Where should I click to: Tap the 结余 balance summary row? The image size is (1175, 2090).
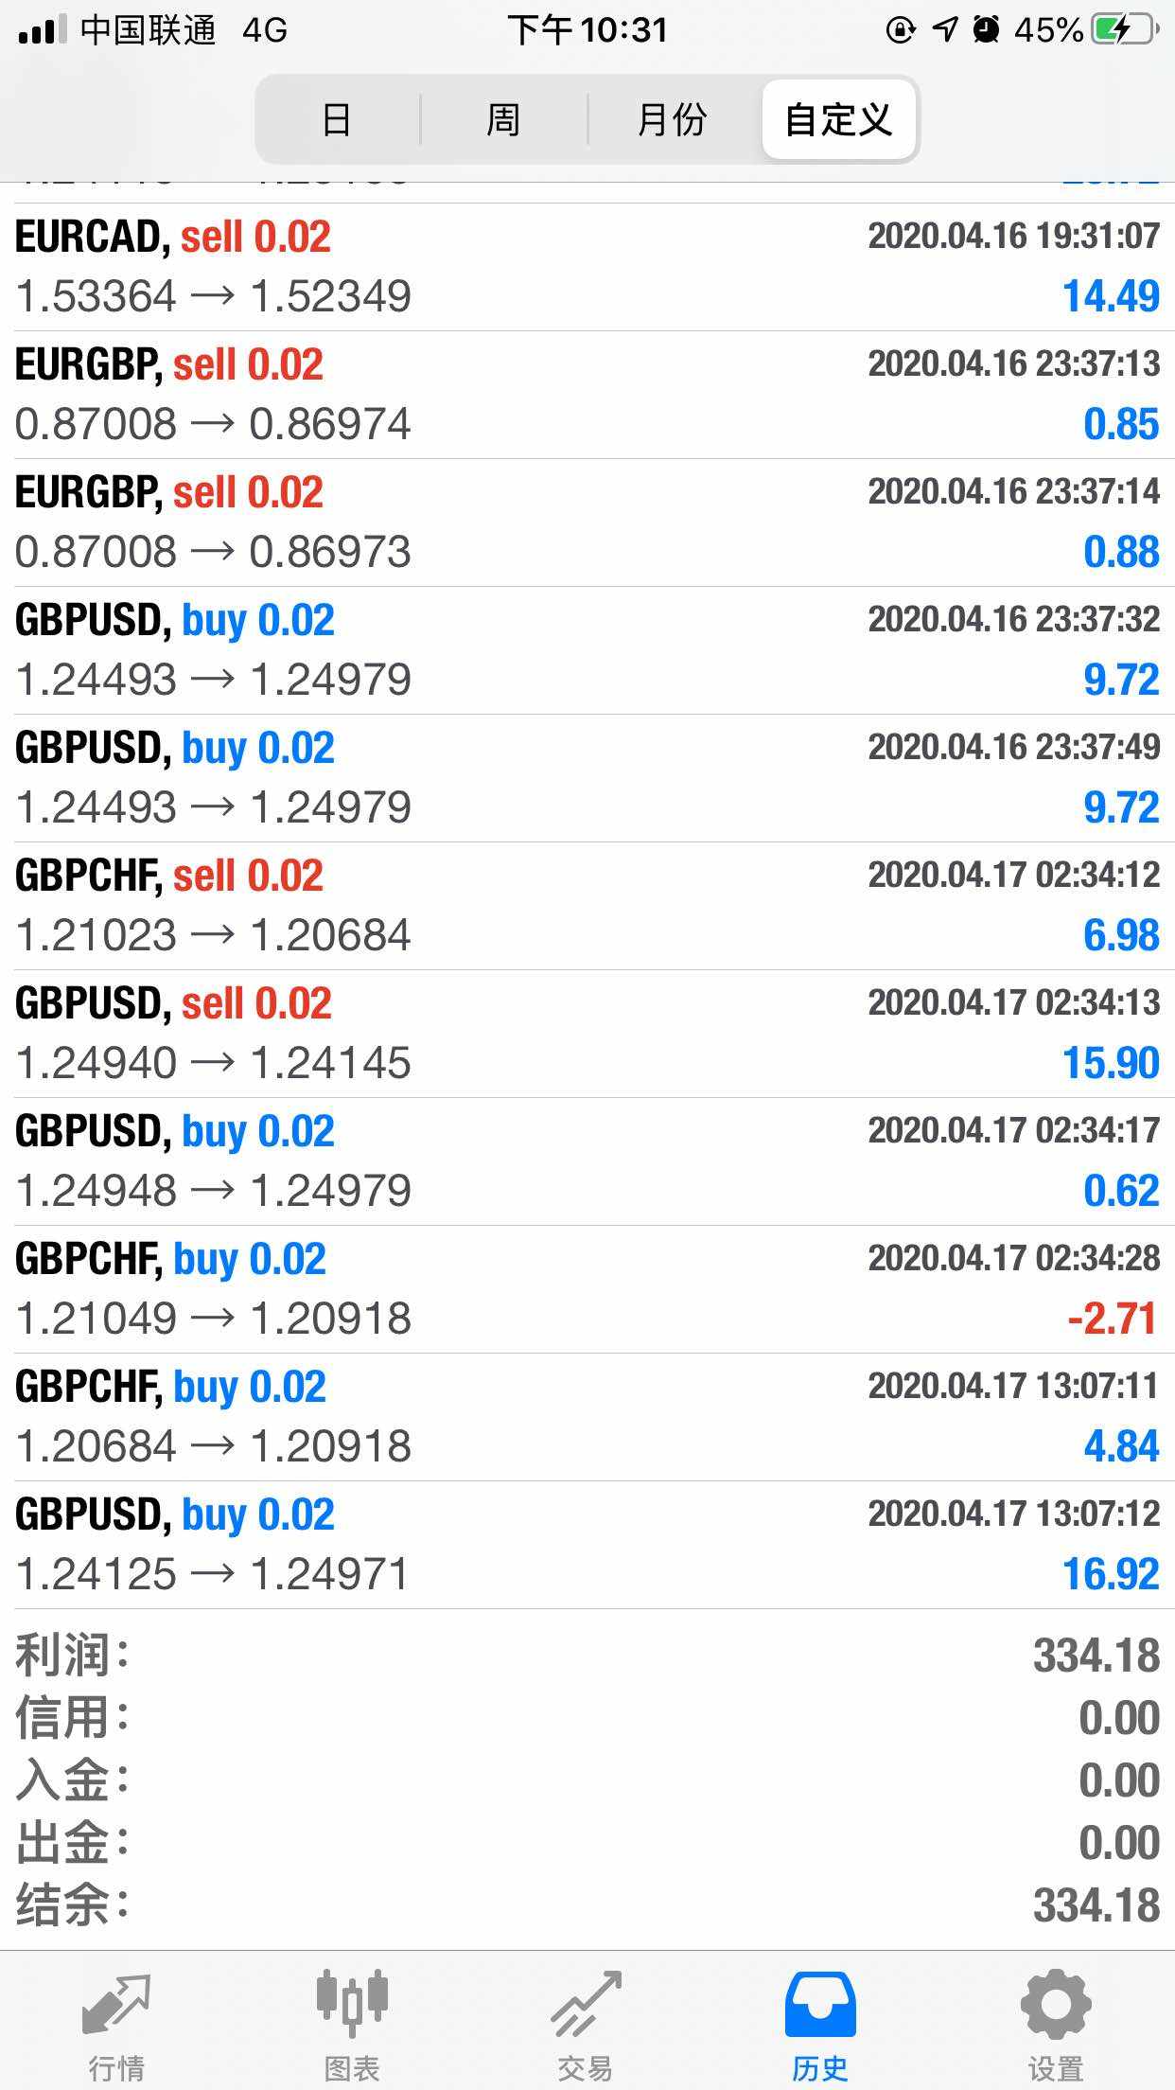coord(587,1905)
